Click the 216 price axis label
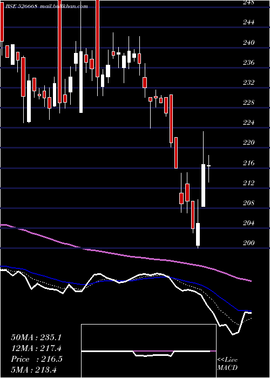The width and height of the screenshot is (270, 378). [x=248, y=163]
